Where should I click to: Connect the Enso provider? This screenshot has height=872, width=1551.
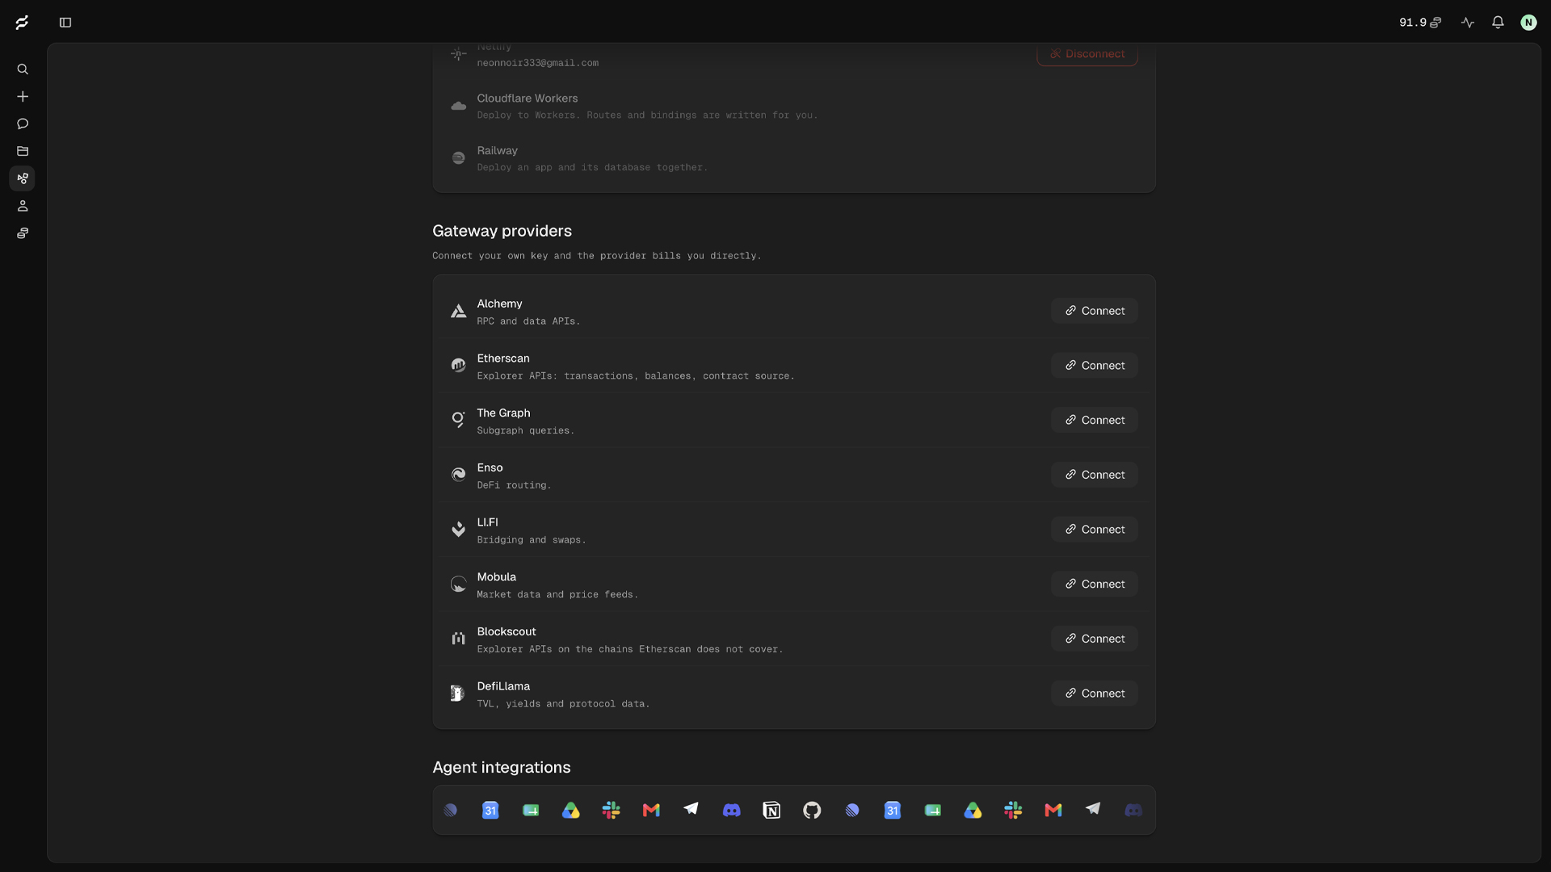click(1095, 475)
